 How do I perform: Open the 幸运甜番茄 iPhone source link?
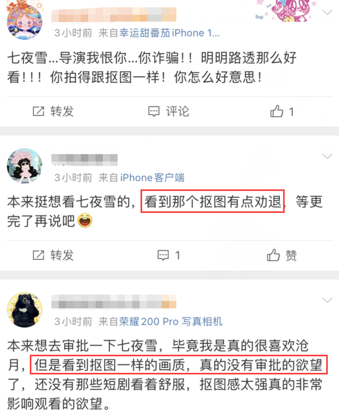click(x=169, y=33)
